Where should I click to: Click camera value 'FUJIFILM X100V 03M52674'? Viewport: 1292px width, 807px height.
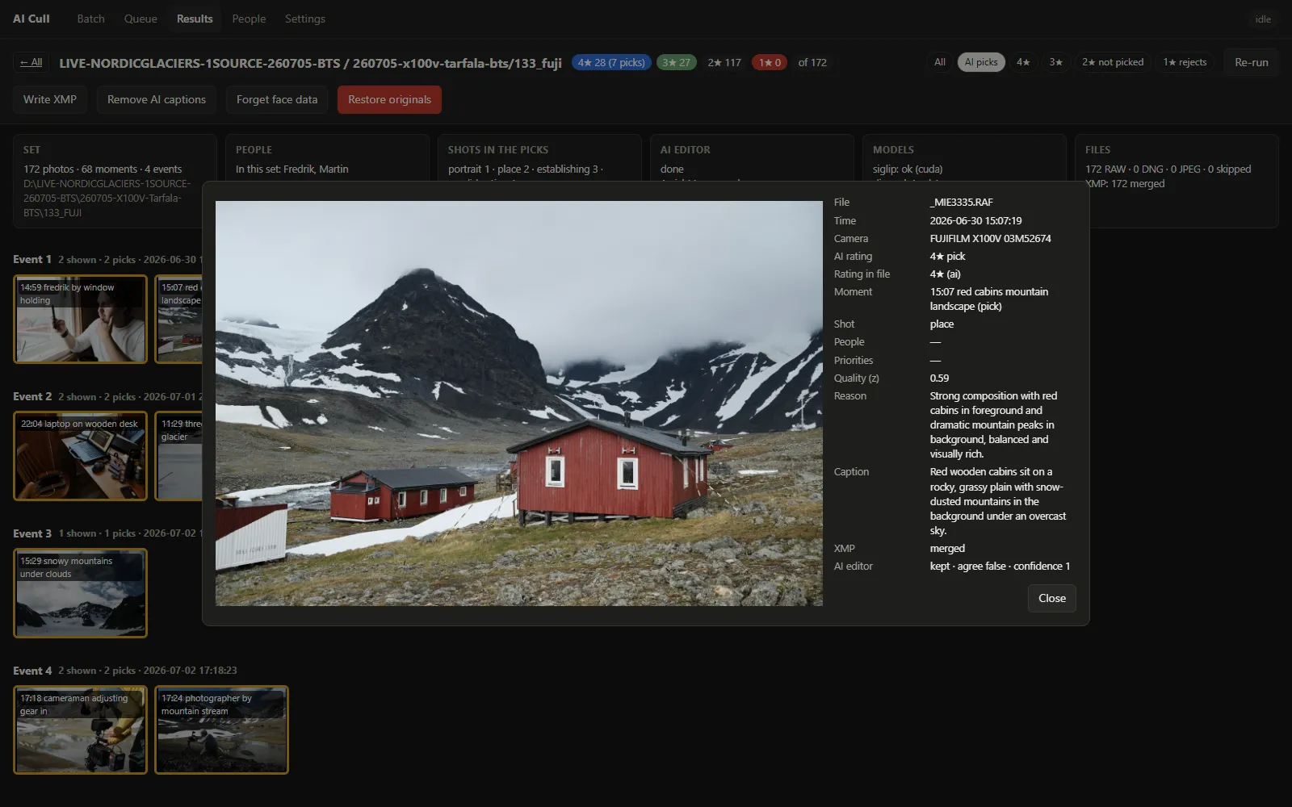click(x=990, y=238)
